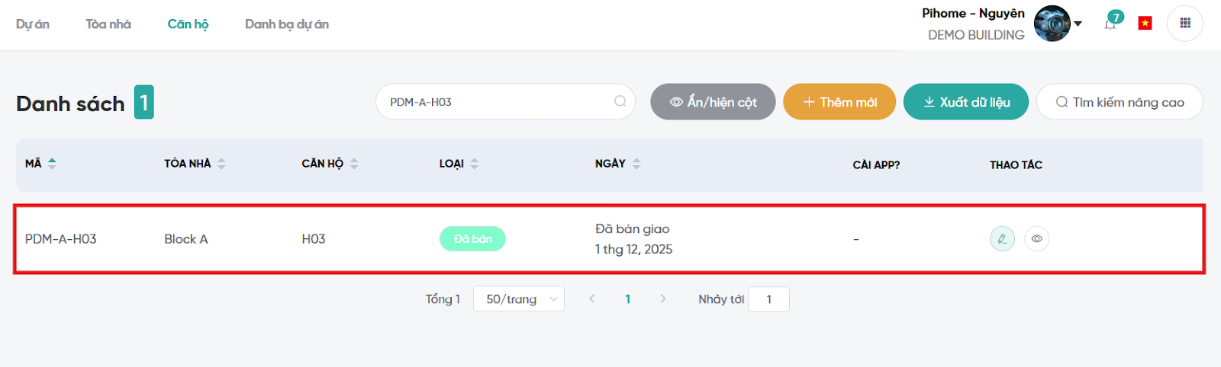Click the Vietnam flag language icon
The height and width of the screenshot is (367, 1221).
point(1145,24)
